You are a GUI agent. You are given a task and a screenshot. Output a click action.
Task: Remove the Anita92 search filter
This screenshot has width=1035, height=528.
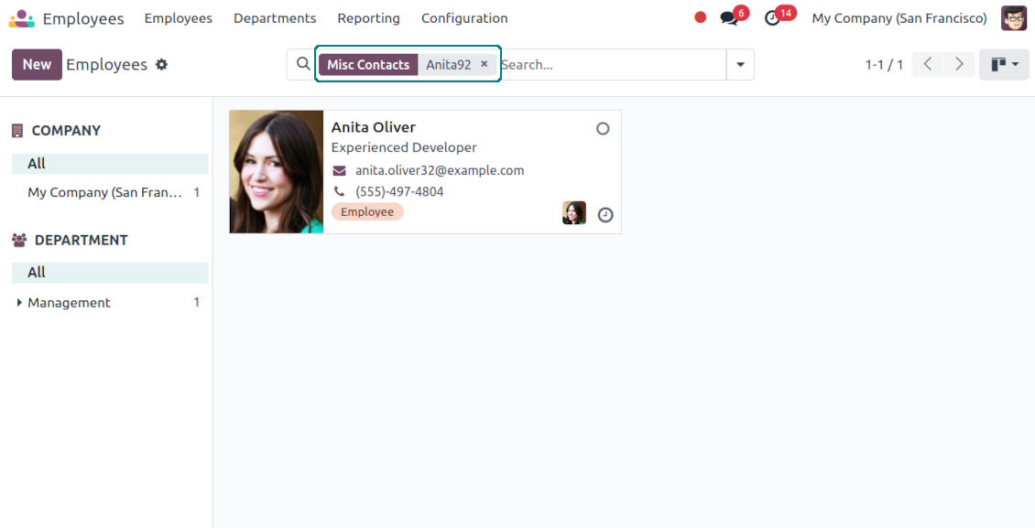[x=485, y=64]
